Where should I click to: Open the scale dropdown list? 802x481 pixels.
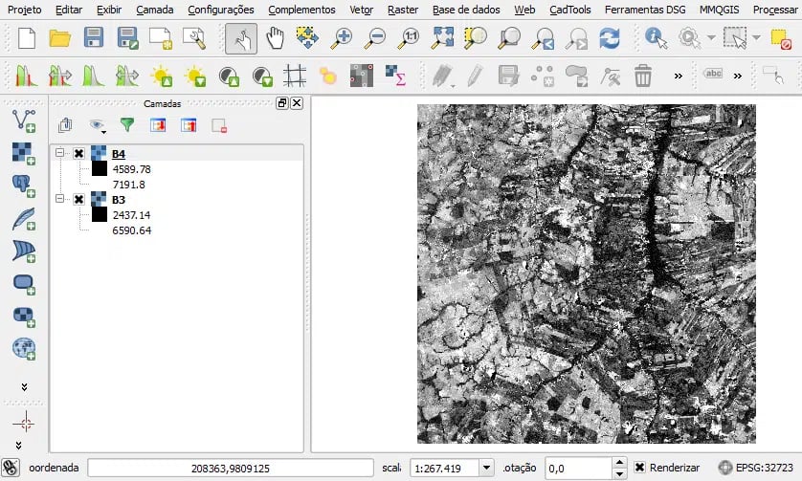tap(486, 468)
